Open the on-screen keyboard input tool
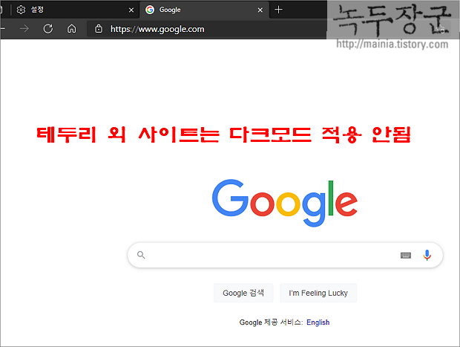The height and width of the screenshot is (347, 460). (406, 256)
